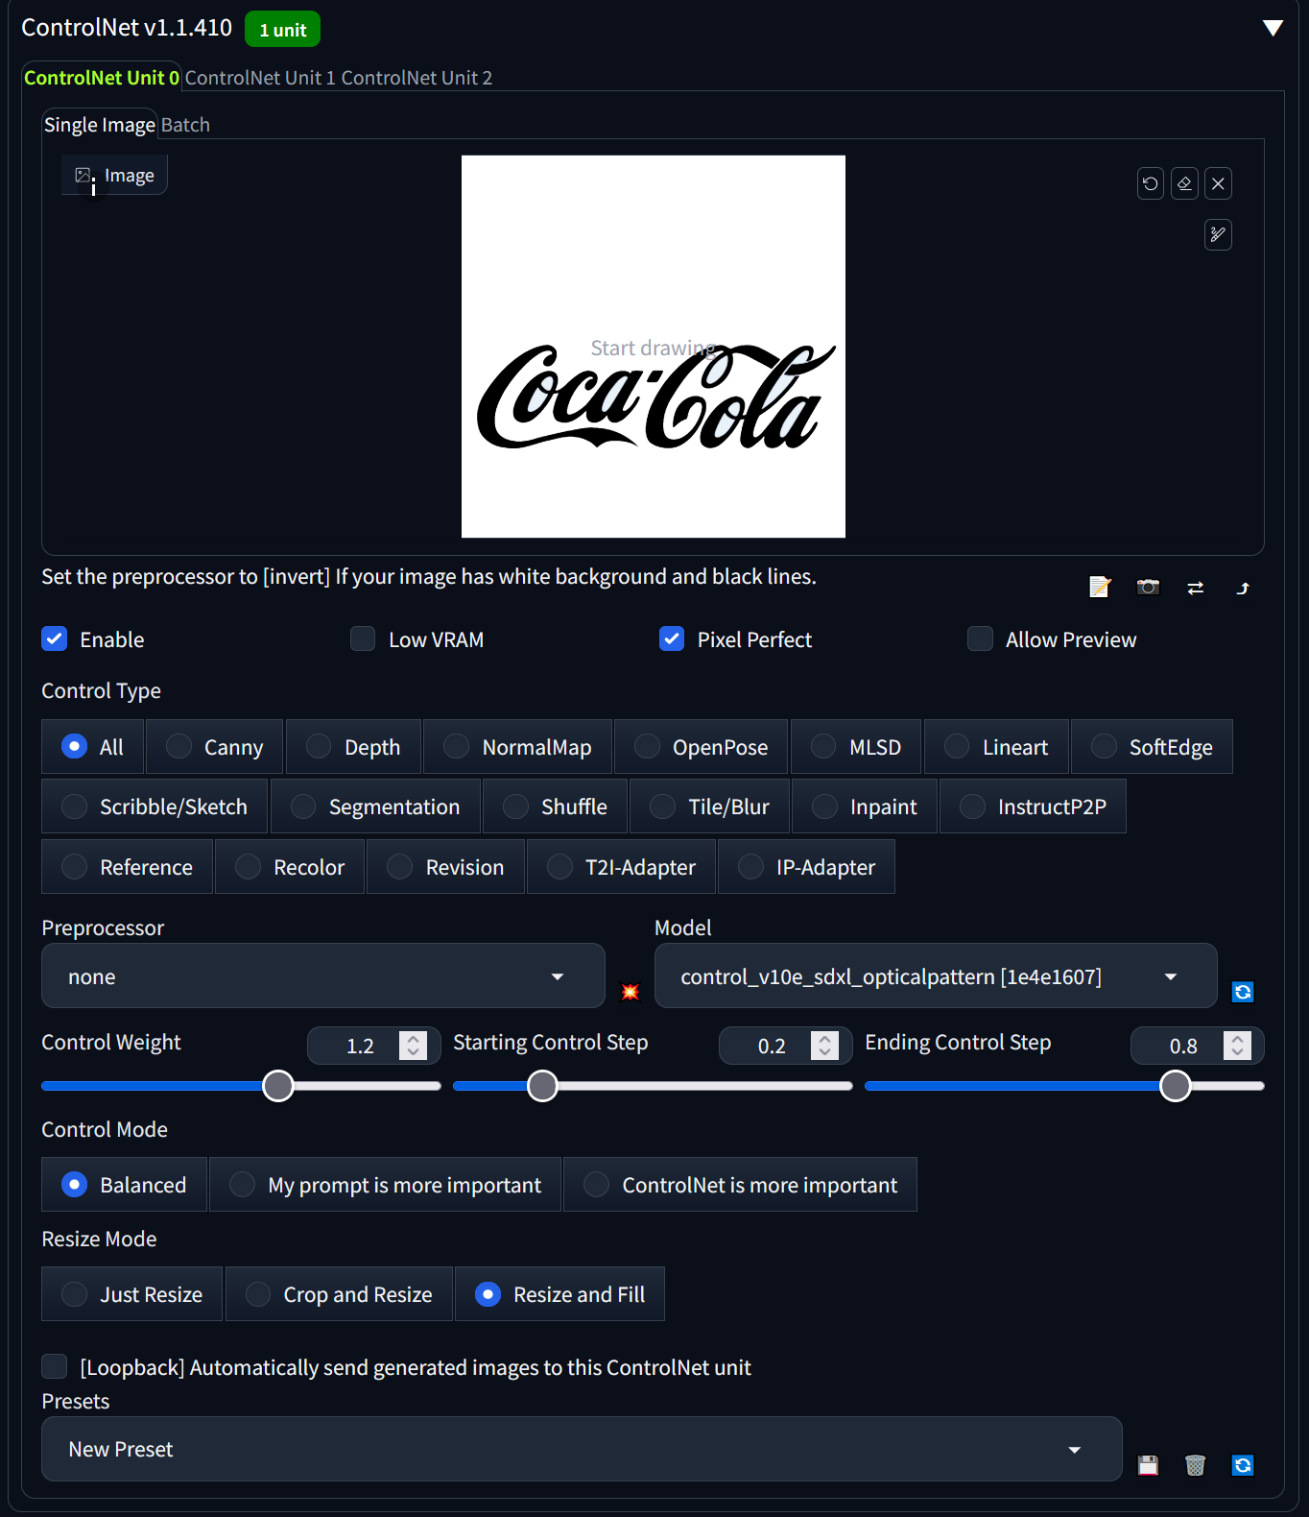Screen dimensions: 1309x1517
Task: Enable Allow Preview checkbox
Action: 980,638
